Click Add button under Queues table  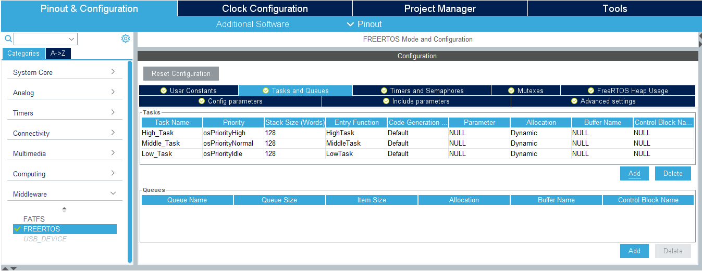point(634,251)
